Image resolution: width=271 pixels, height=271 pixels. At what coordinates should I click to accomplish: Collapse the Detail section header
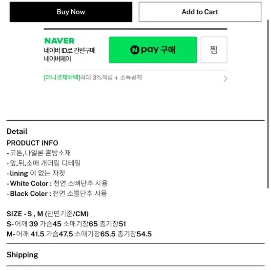point(17,131)
